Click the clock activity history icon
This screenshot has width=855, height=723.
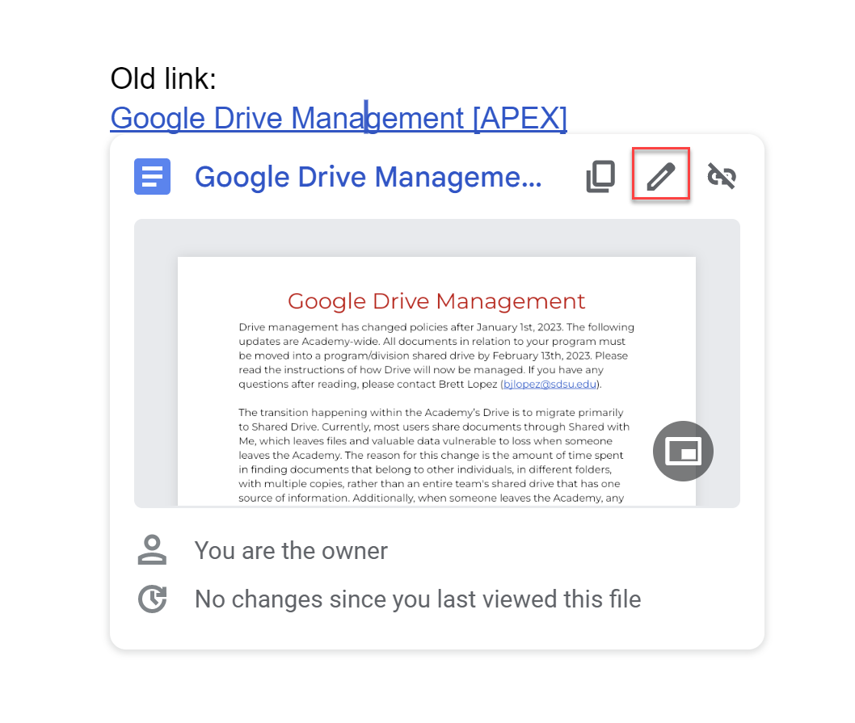(x=152, y=599)
